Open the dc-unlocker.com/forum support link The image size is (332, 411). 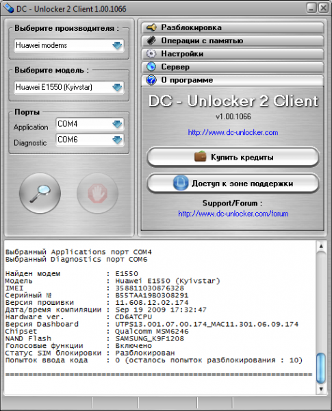[233, 214]
